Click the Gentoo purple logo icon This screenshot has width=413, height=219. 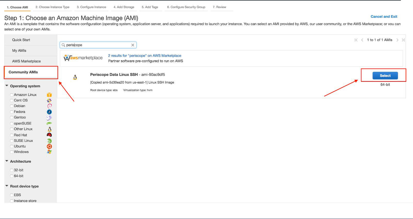49,117
